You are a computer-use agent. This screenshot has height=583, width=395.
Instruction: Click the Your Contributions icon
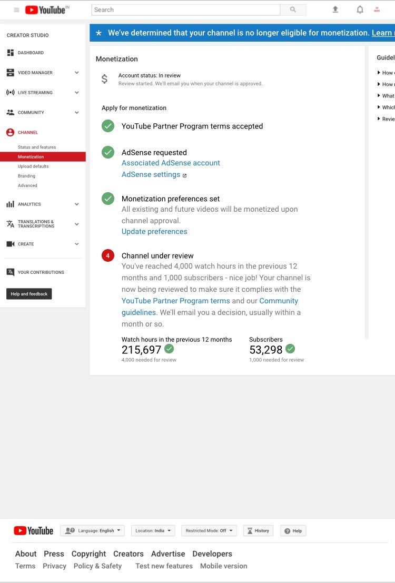click(x=11, y=272)
